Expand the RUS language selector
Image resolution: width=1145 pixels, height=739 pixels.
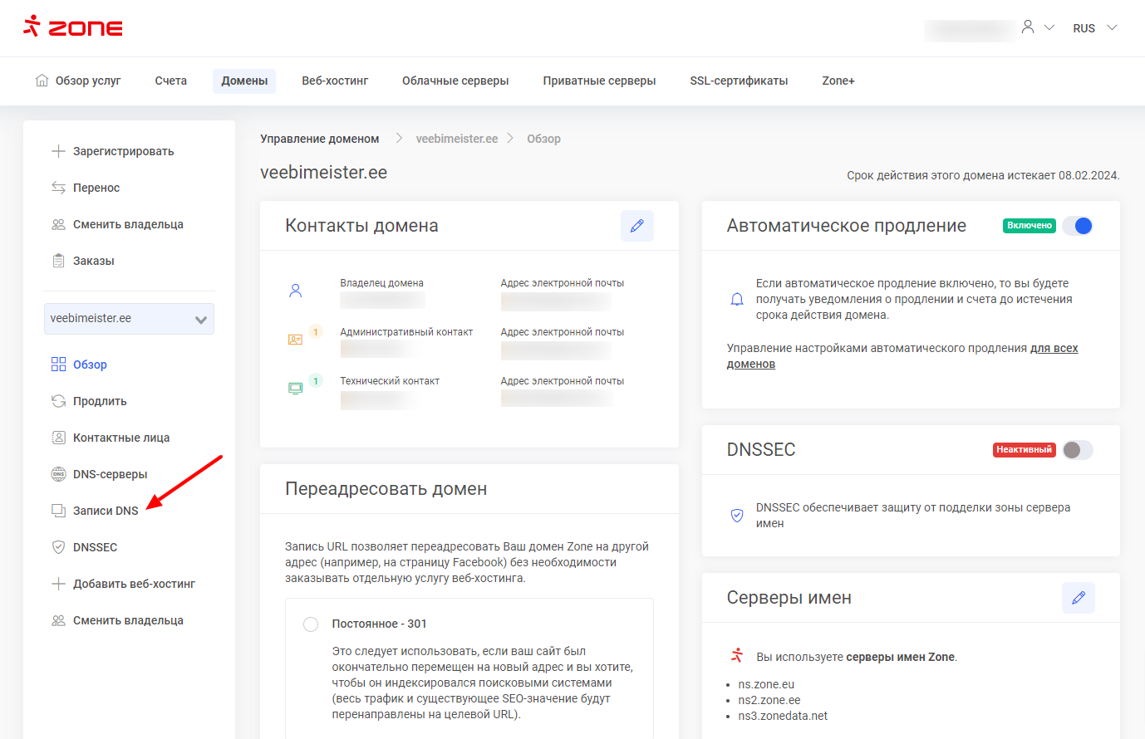(x=1094, y=28)
